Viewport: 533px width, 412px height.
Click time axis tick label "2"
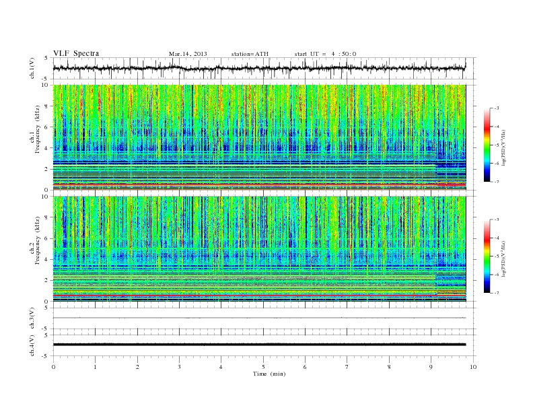click(137, 367)
